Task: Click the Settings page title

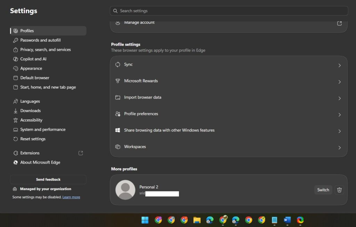Action: [24, 11]
